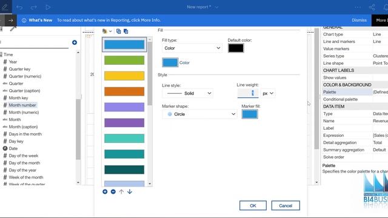The width and height of the screenshot is (388, 218).
Task: Dismiss the What's New banner
Action: [x=359, y=20]
